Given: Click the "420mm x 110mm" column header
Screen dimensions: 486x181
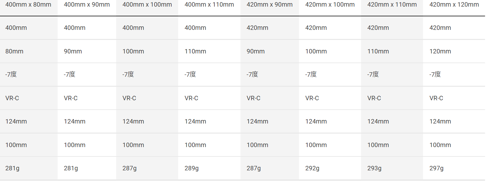Looking at the screenshot, I should pyautogui.click(x=392, y=5).
